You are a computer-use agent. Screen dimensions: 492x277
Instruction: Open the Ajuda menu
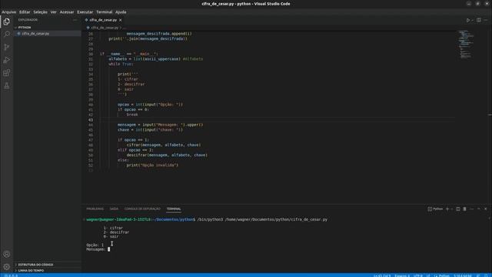121,12
